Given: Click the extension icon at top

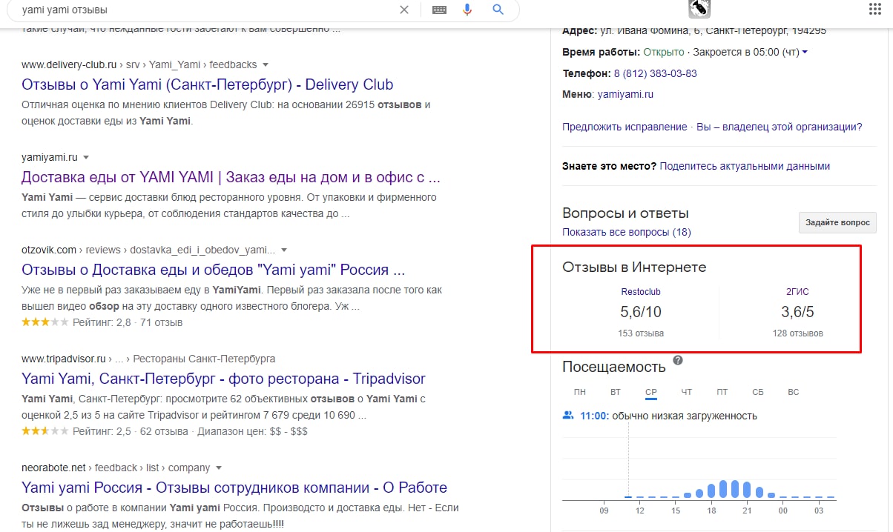Looking at the screenshot, I should (699, 8).
